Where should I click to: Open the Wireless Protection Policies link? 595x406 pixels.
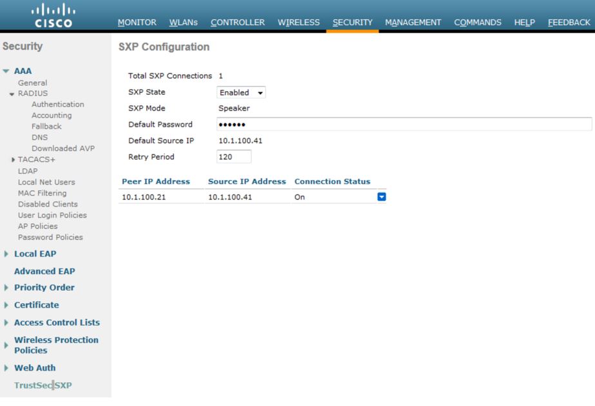tap(56, 346)
